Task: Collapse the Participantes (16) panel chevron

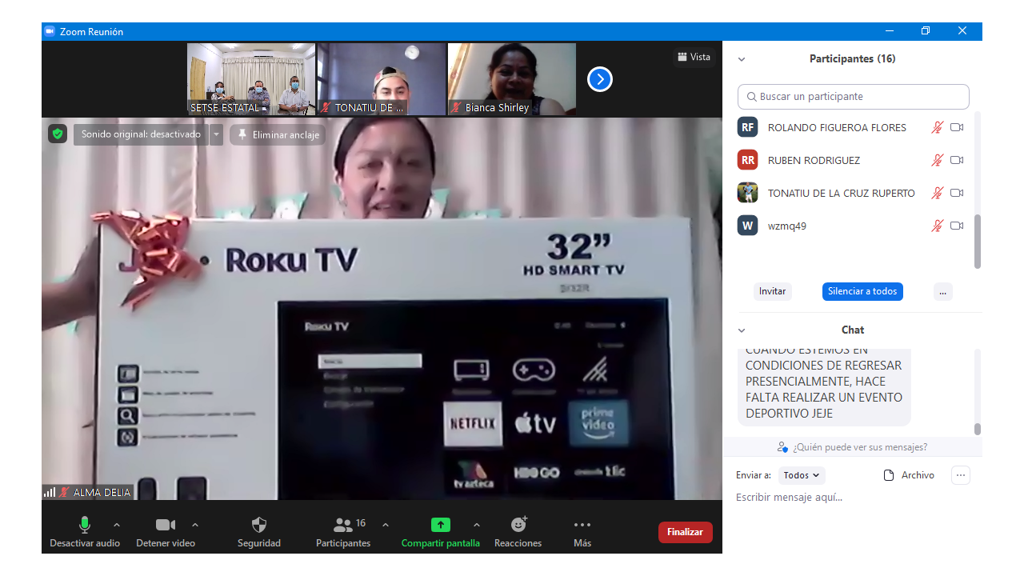Action: coord(742,59)
